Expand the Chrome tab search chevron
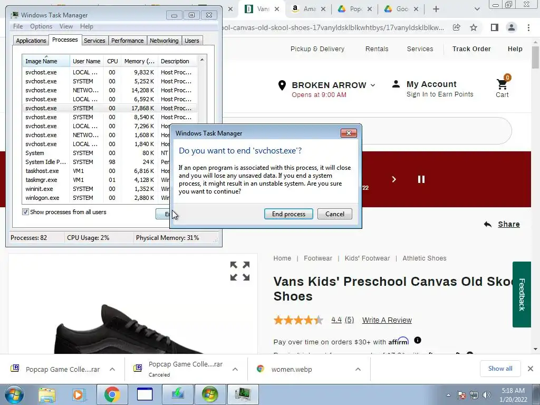540x405 pixels. [x=477, y=9]
